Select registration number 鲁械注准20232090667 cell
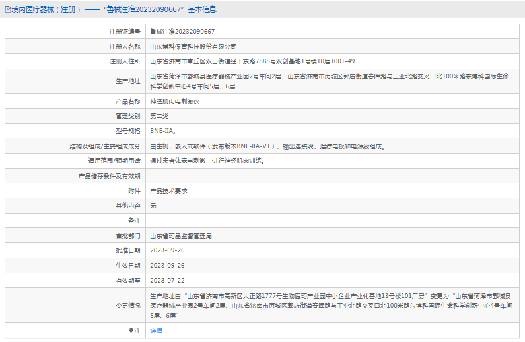 (x=182, y=32)
